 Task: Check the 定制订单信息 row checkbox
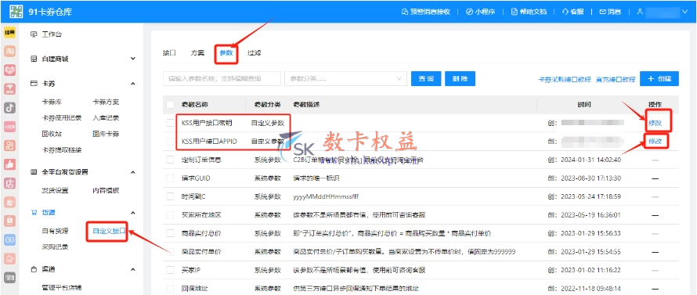pyautogui.click(x=170, y=160)
